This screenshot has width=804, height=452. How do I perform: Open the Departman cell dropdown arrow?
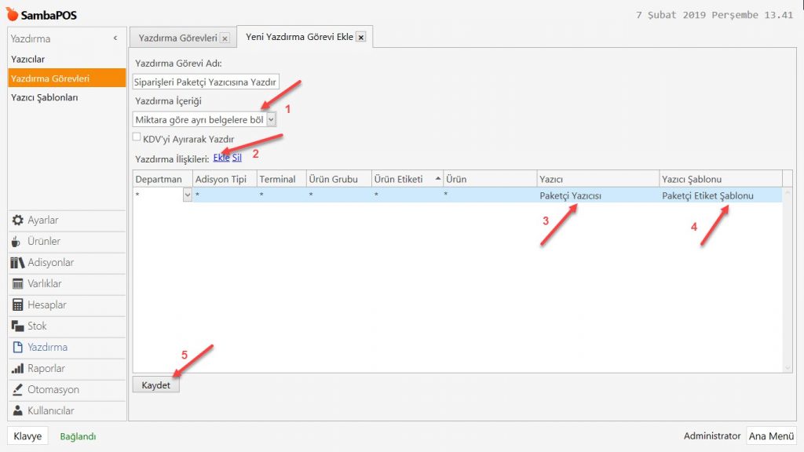pos(187,195)
